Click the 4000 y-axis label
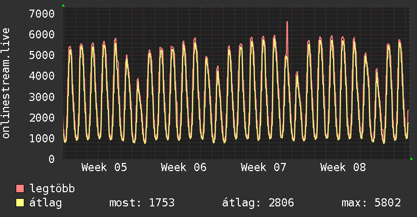Viewport: 417px width, 217px height. point(42,76)
